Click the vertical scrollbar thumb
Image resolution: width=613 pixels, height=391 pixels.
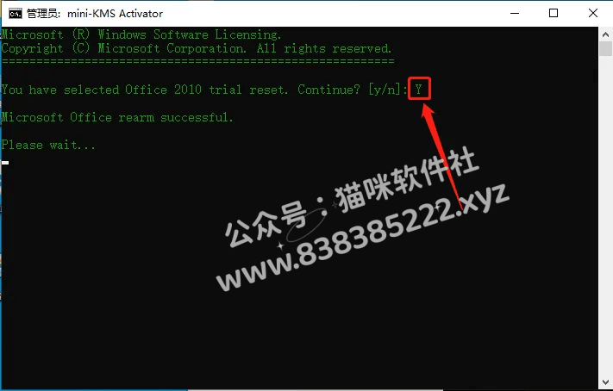tap(605, 49)
